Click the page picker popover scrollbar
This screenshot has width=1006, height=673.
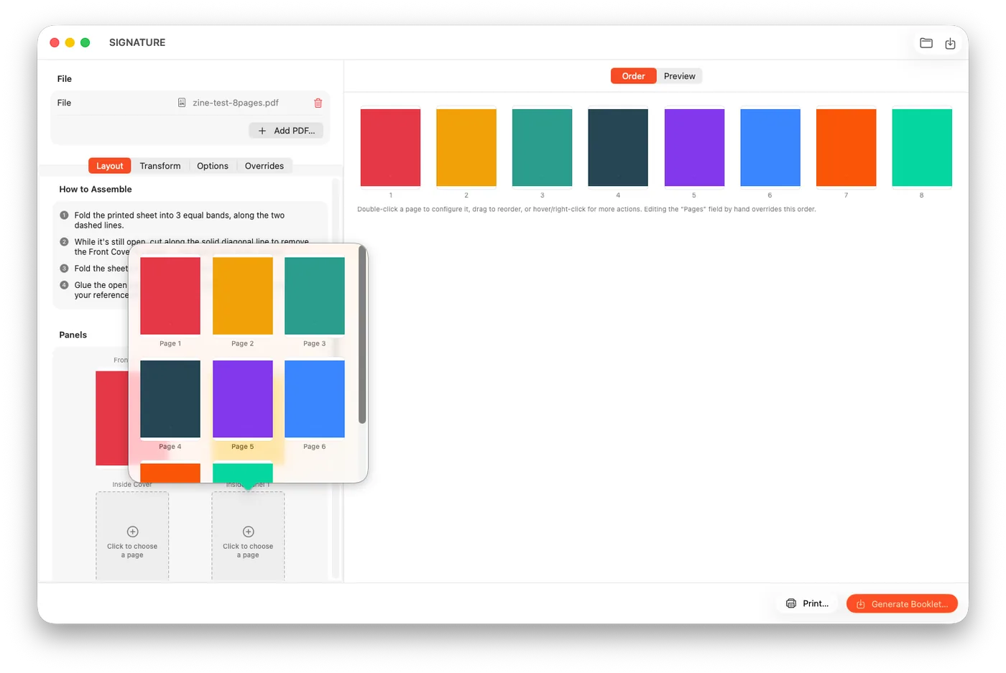click(362, 336)
